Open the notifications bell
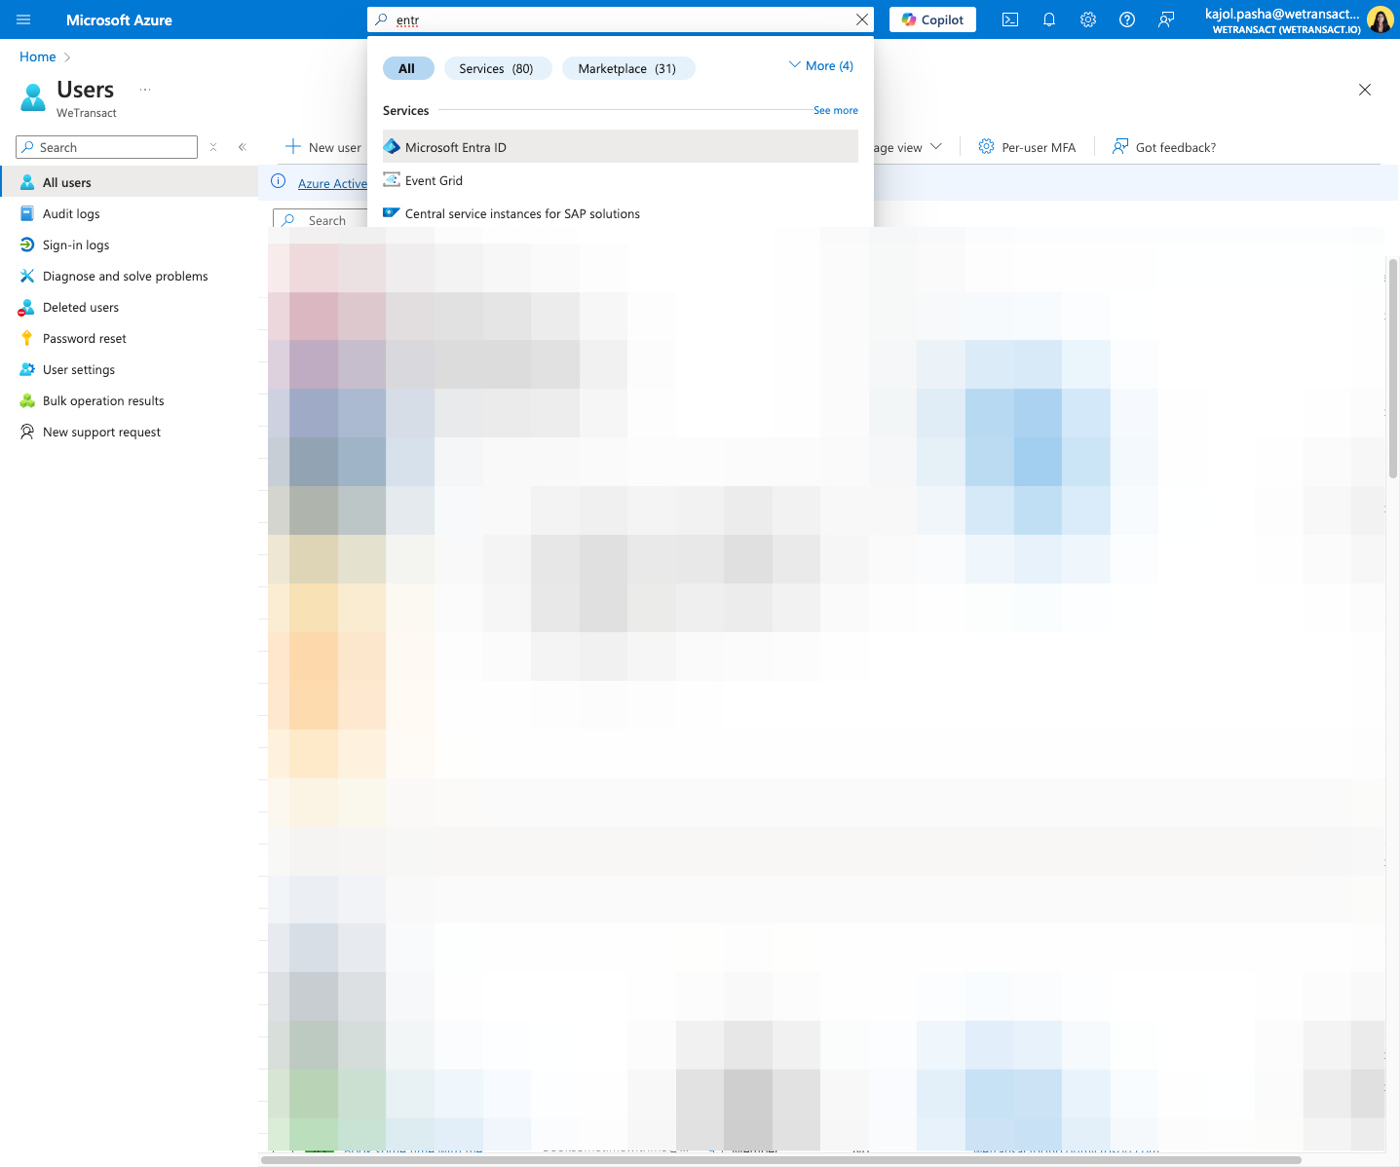 tap(1049, 19)
